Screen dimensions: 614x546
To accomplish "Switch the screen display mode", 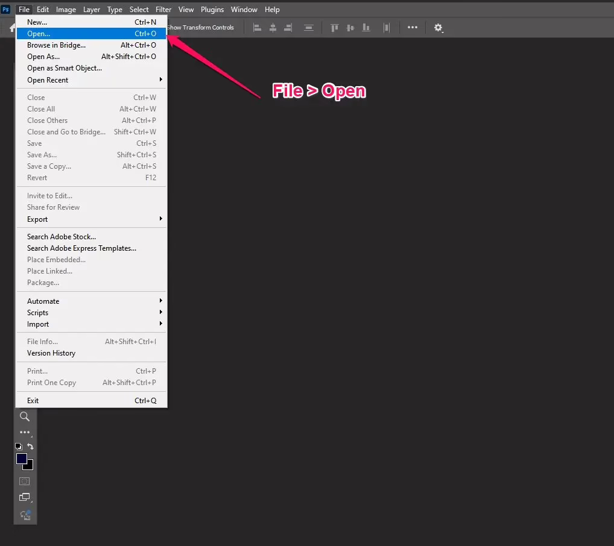I will pos(25,497).
